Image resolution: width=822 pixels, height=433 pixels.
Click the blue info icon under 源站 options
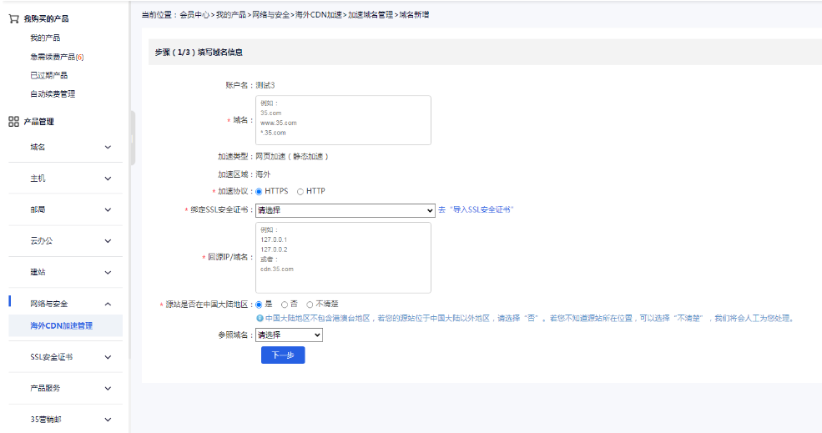coord(260,318)
